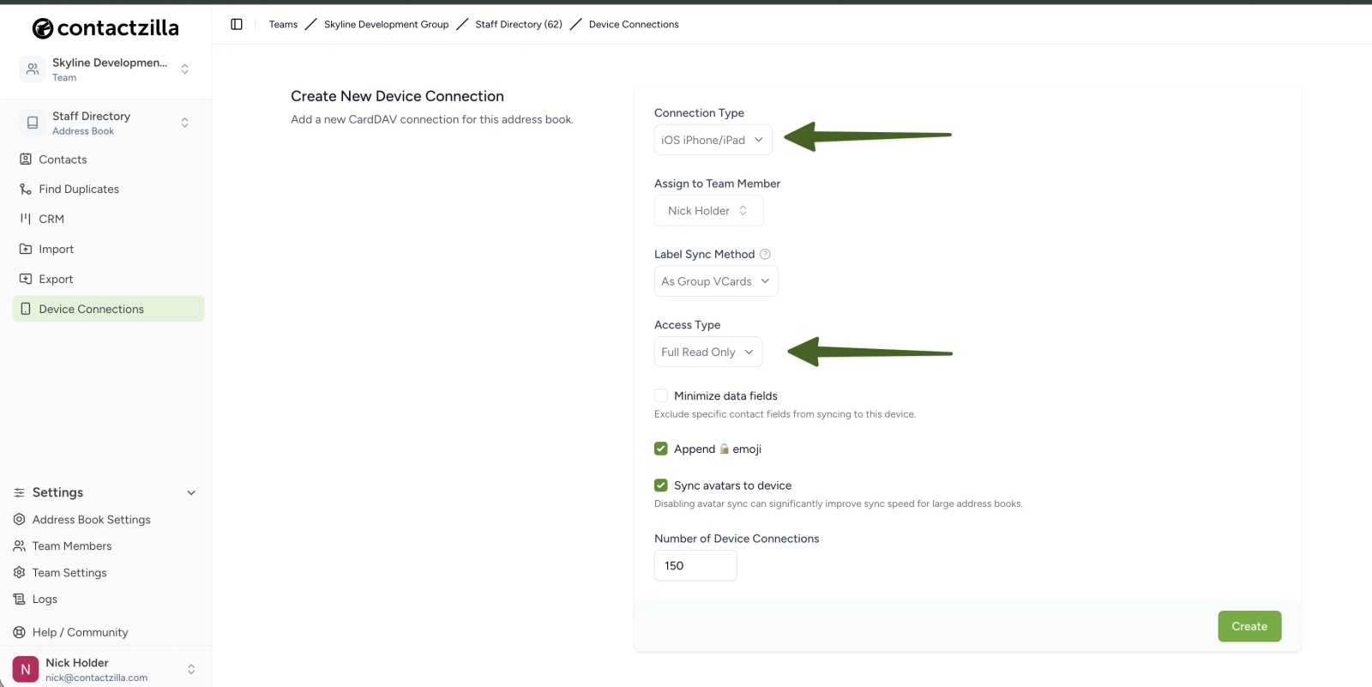This screenshot has height=687, width=1372.
Task: Click the Staff Directory address book icon
Action: point(33,123)
